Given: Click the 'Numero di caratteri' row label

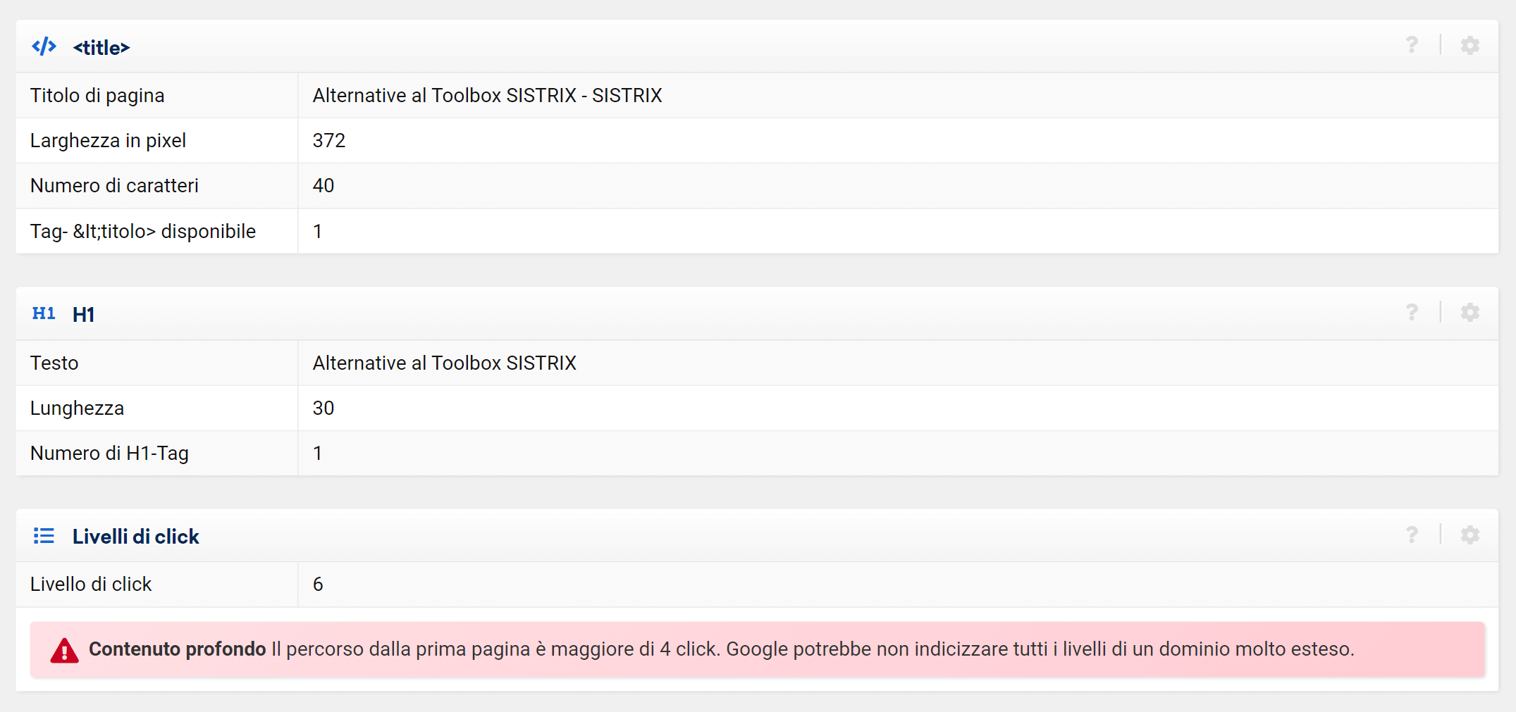Looking at the screenshot, I should click(114, 185).
